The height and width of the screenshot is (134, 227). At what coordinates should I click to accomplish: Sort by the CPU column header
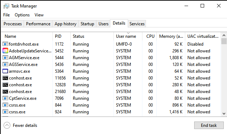pyautogui.click(x=150, y=36)
